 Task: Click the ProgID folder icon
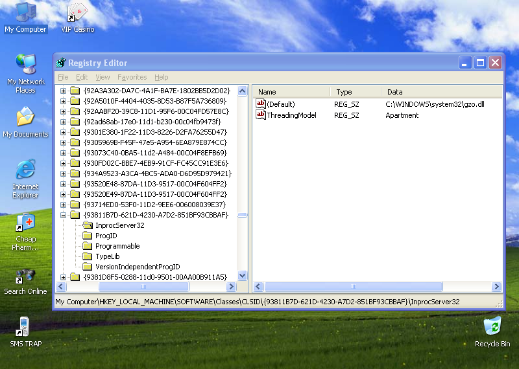point(87,236)
